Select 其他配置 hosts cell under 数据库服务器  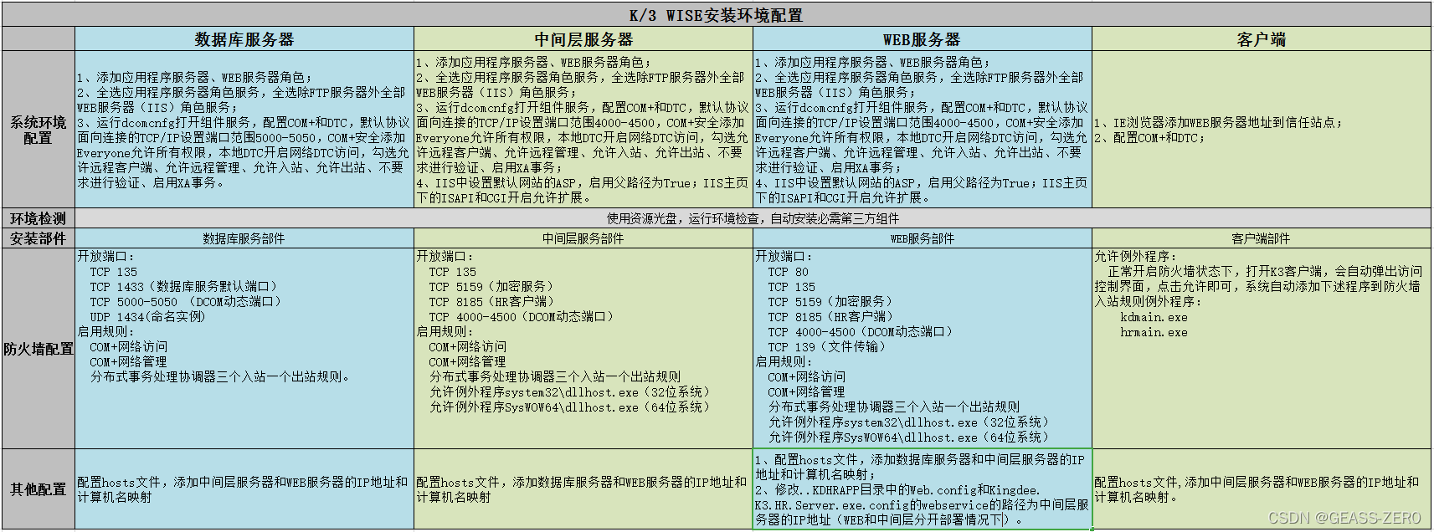pyautogui.click(x=244, y=489)
